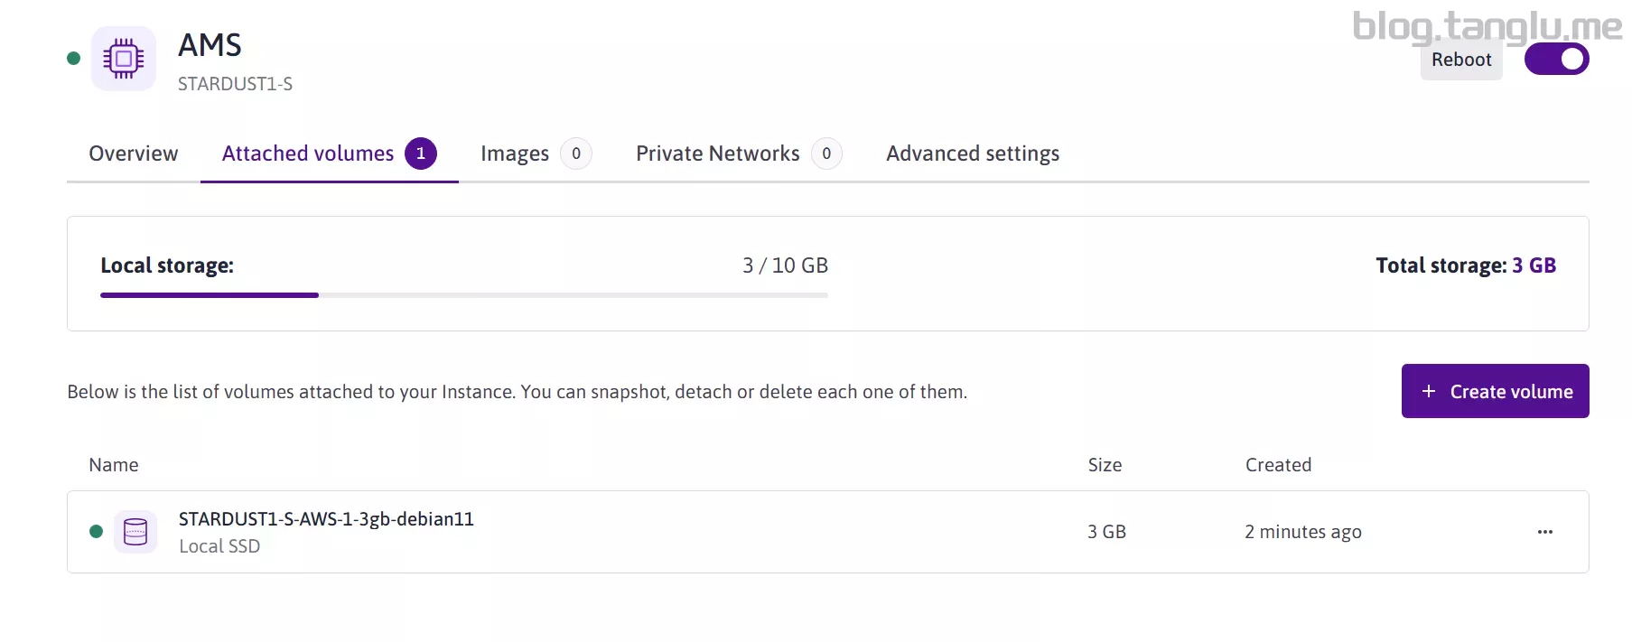Click the plus icon in Create volume
The height and width of the screenshot is (642, 1632).
[x=1429, y=391]
